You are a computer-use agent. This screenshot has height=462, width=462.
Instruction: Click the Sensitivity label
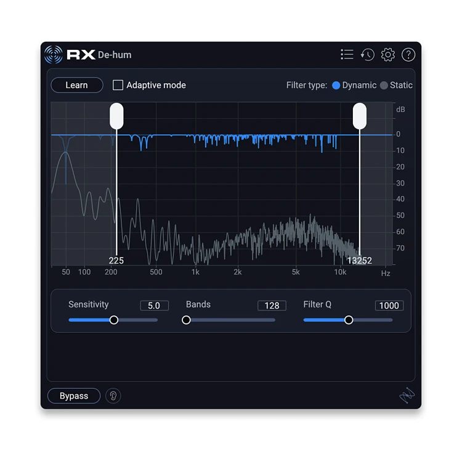point(88,304)
